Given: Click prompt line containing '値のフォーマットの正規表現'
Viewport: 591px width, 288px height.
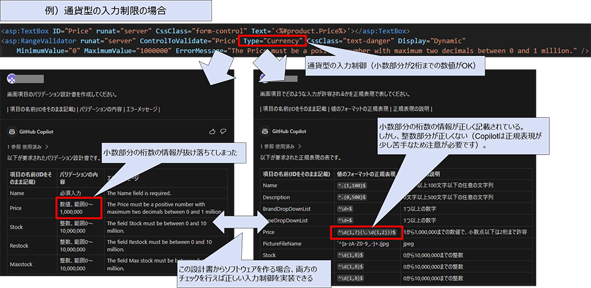Looking at the screenshot, I should click(x=346, y=109).
